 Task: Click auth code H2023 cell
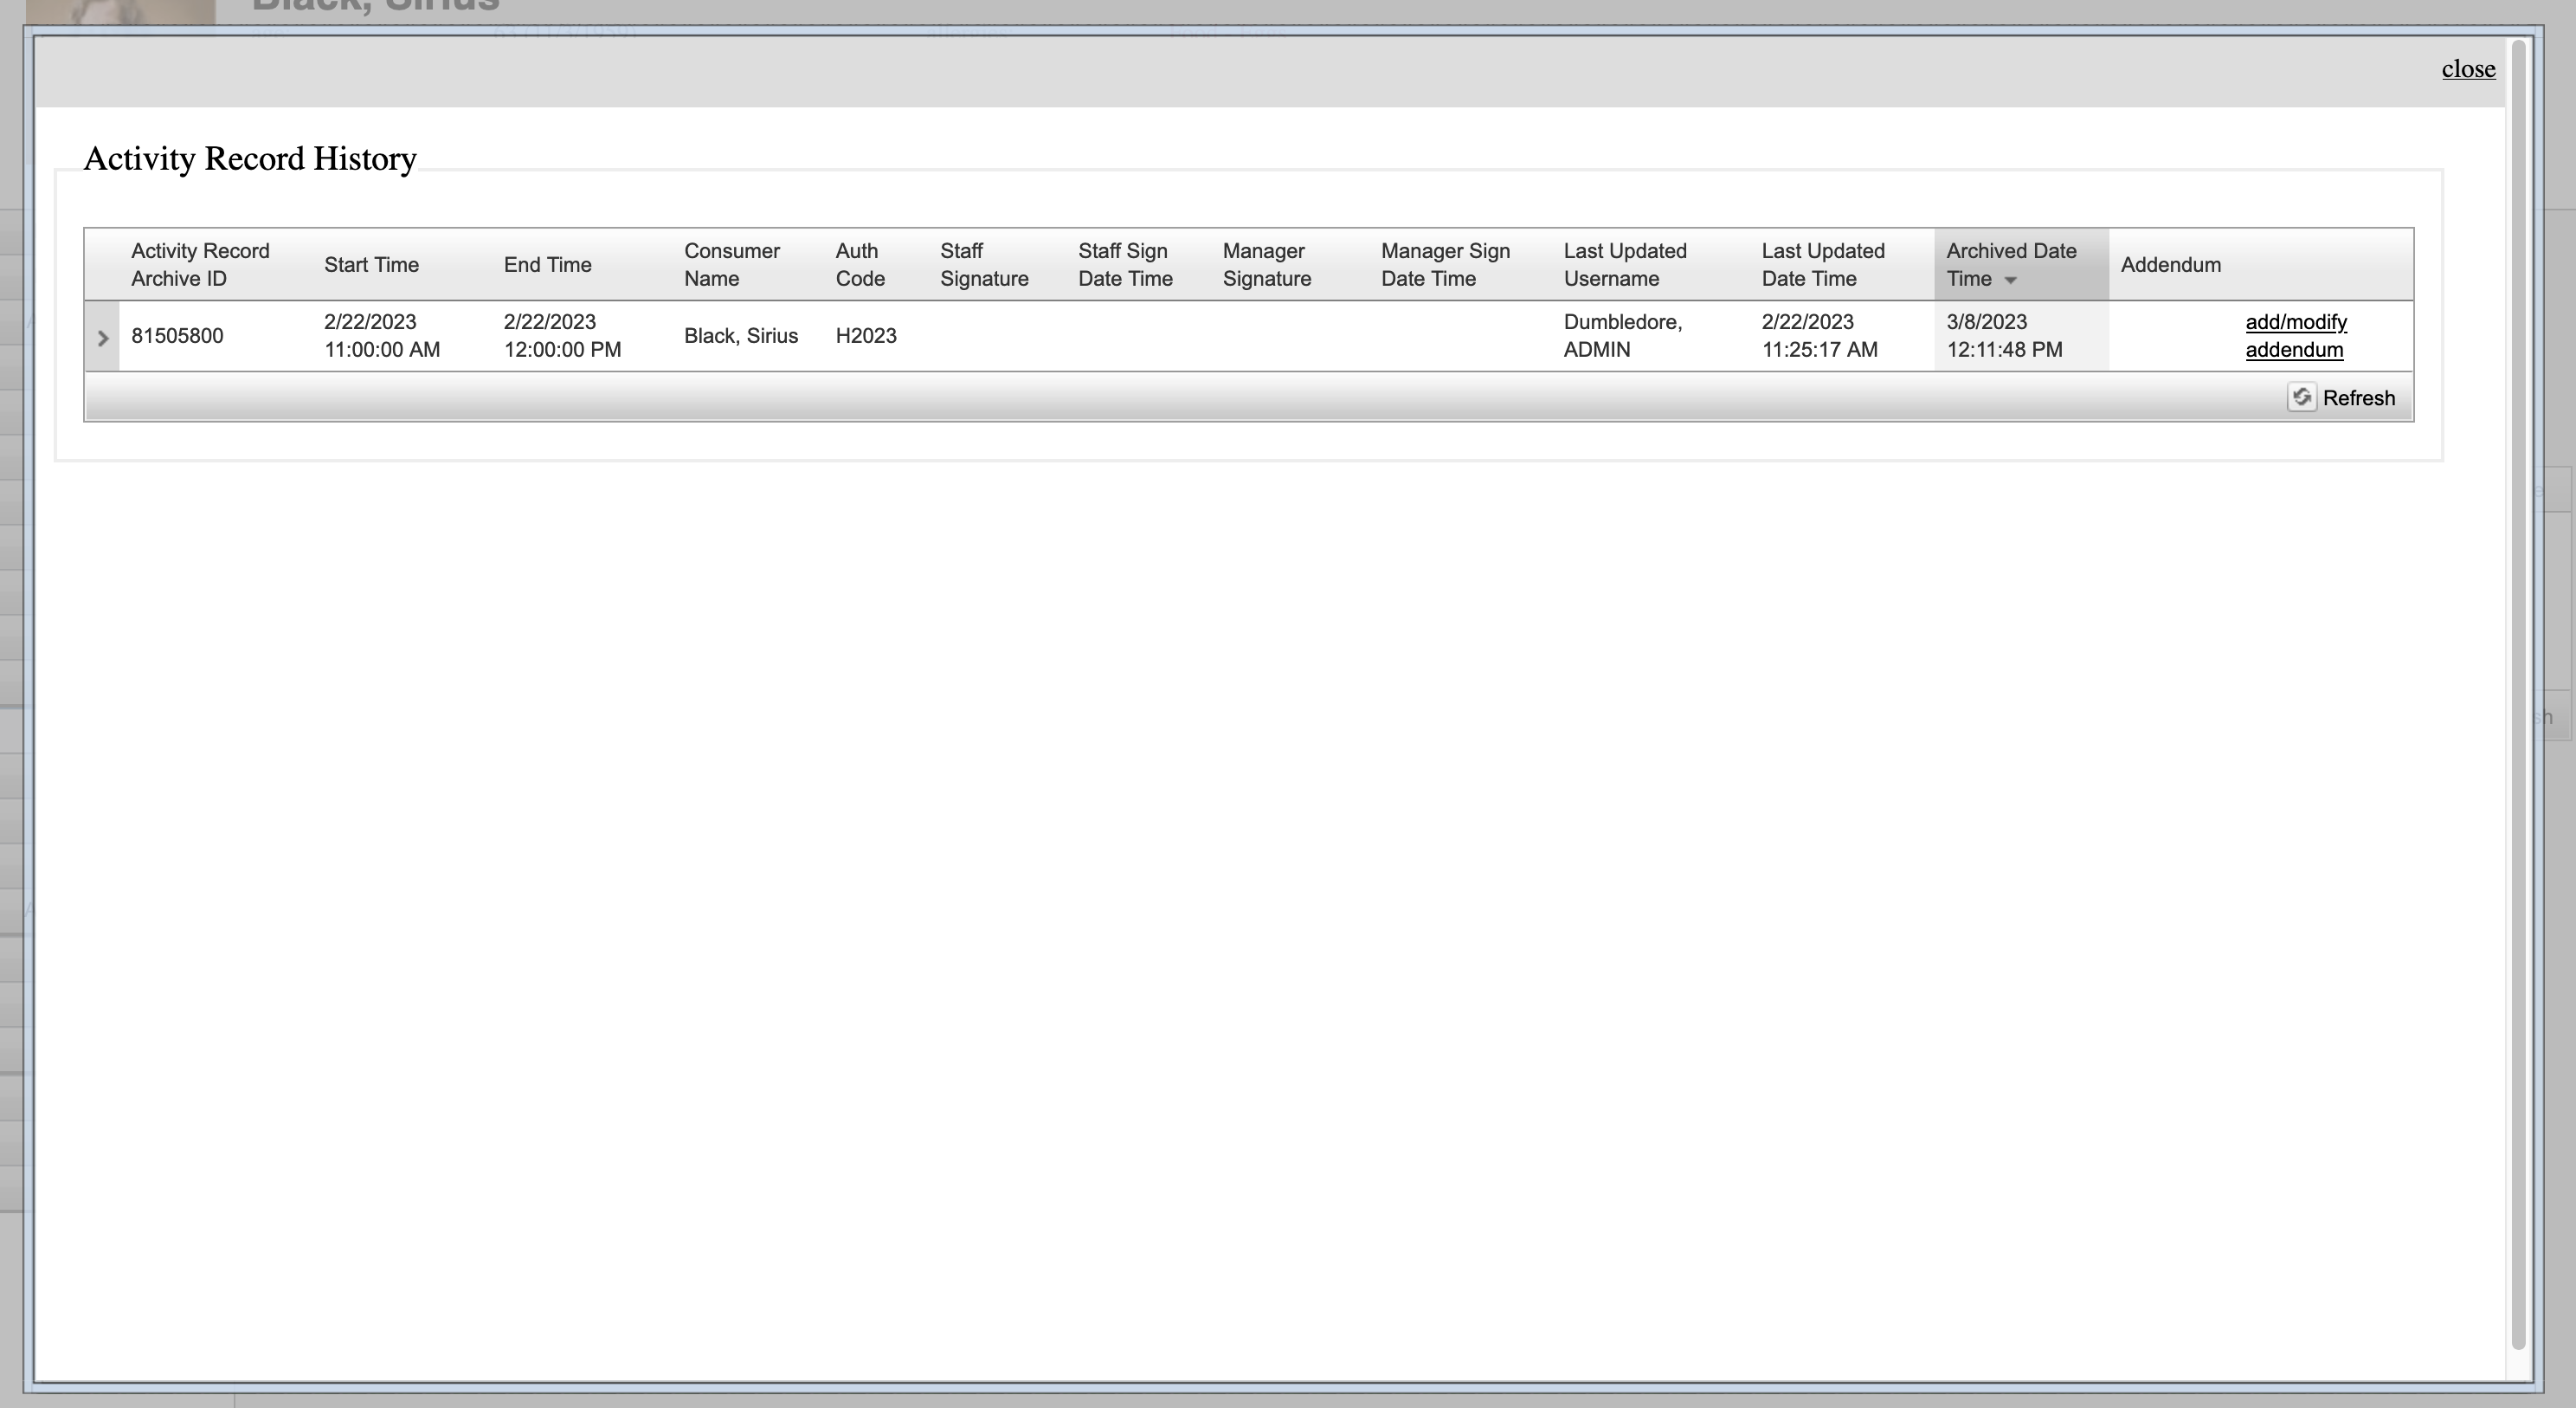point(866,336)
